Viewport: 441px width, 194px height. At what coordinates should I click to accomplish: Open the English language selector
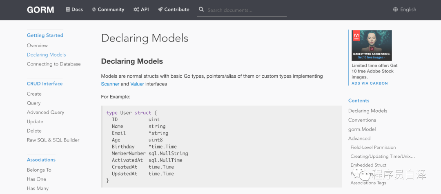click(408, 9)
